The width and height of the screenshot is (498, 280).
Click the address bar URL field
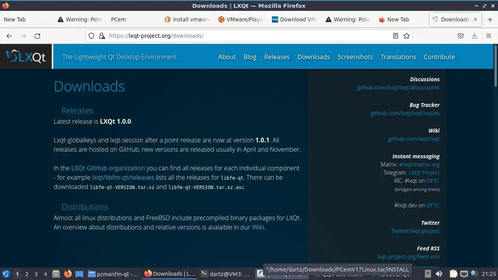(249, 36)
